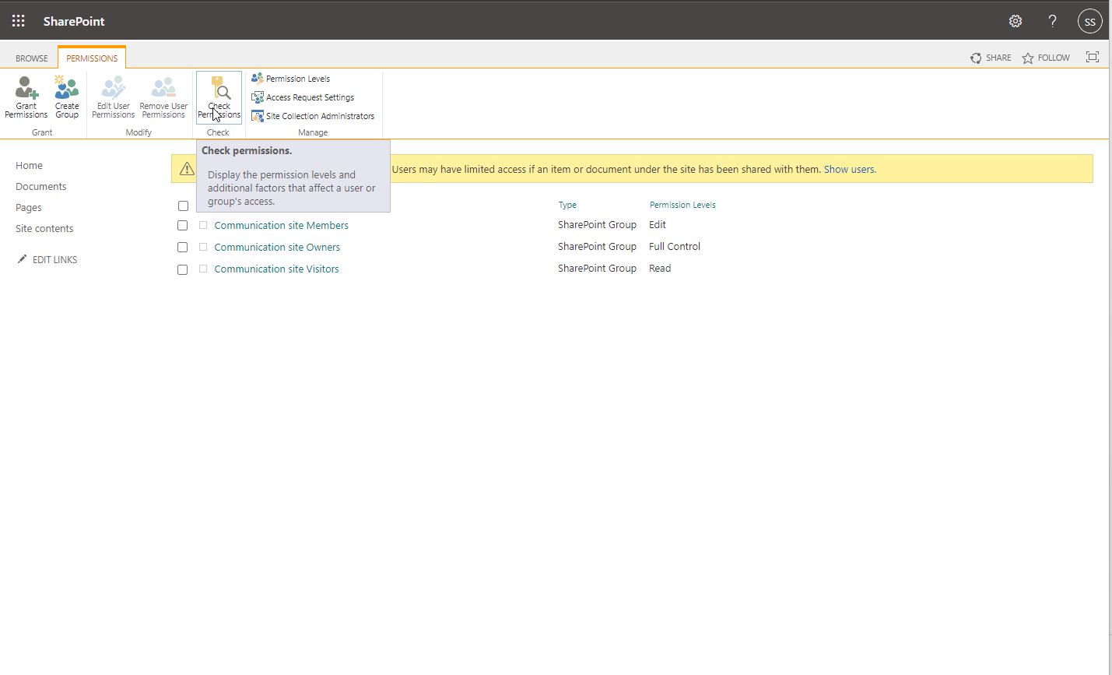Click the Share icon in the ribbon

point(976,58)
